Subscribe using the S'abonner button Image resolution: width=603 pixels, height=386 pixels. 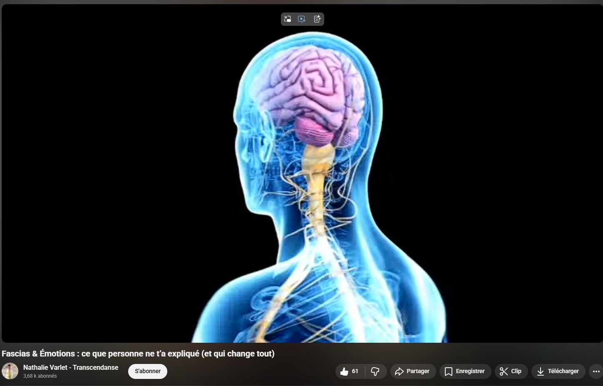click(x=148, y=371)
